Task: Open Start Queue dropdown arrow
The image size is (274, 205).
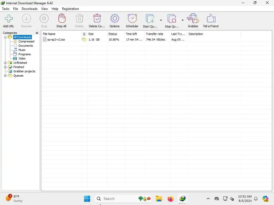Action: pos(161,20)
